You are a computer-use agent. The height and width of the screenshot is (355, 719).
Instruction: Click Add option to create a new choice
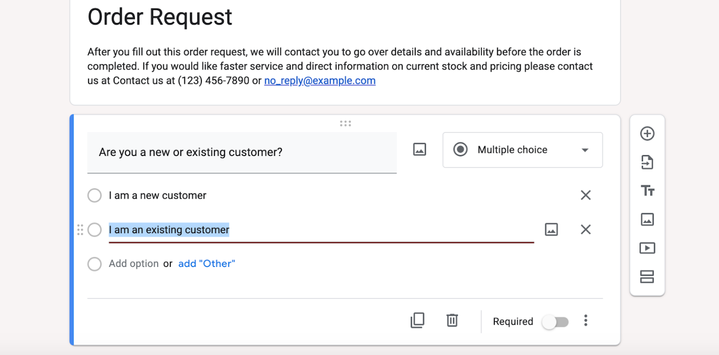tap(134, 264)
